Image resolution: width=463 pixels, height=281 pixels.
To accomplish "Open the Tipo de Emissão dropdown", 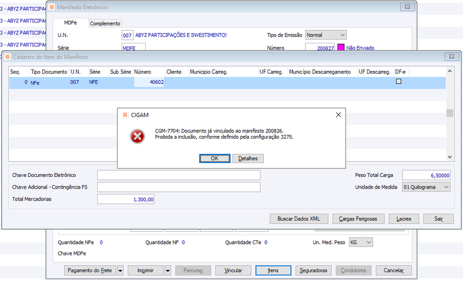I will click(x=326, y=35).
